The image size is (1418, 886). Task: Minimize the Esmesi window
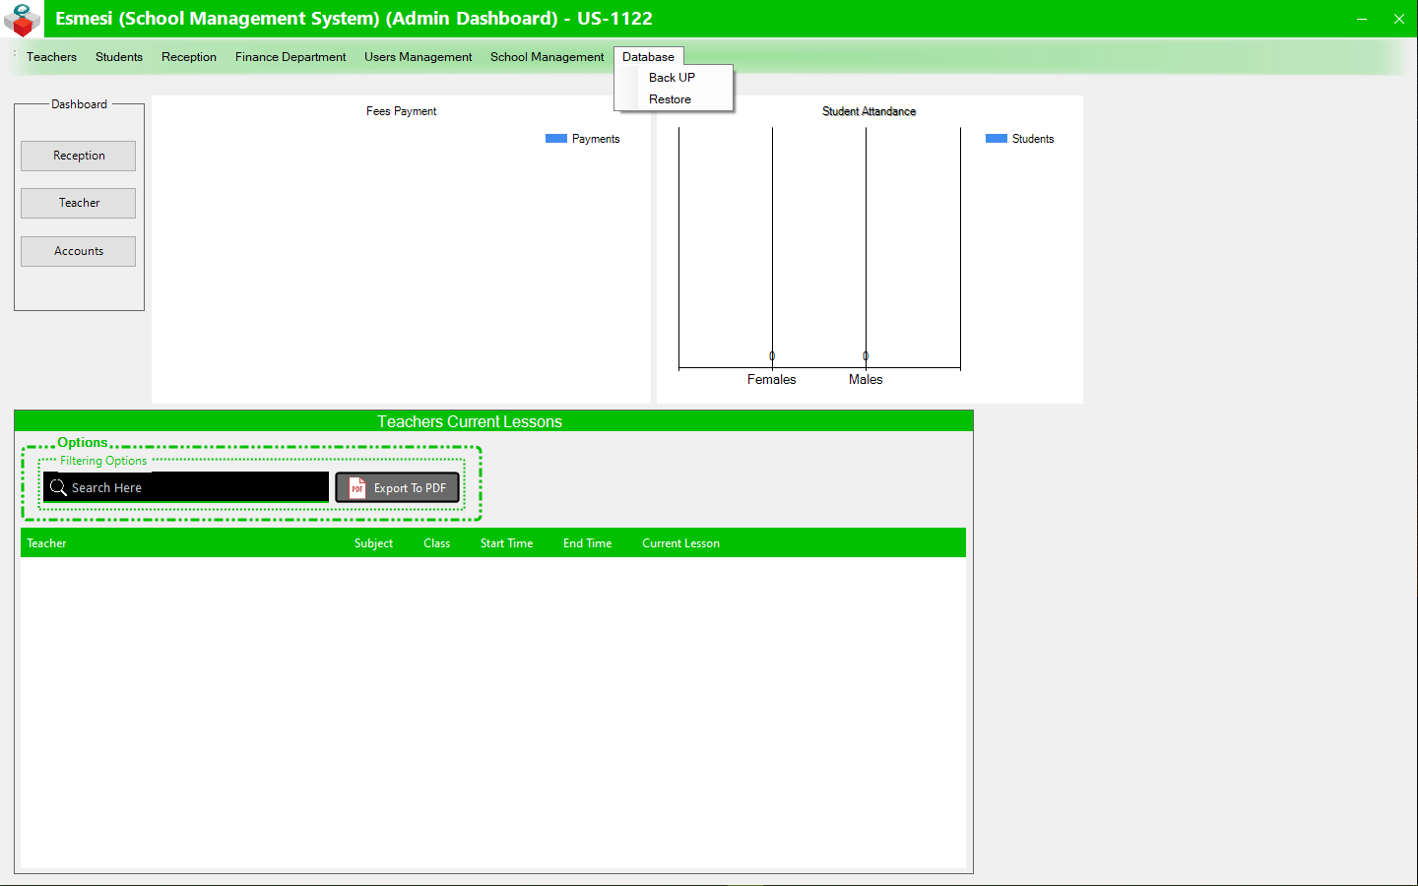[1362, 19]
